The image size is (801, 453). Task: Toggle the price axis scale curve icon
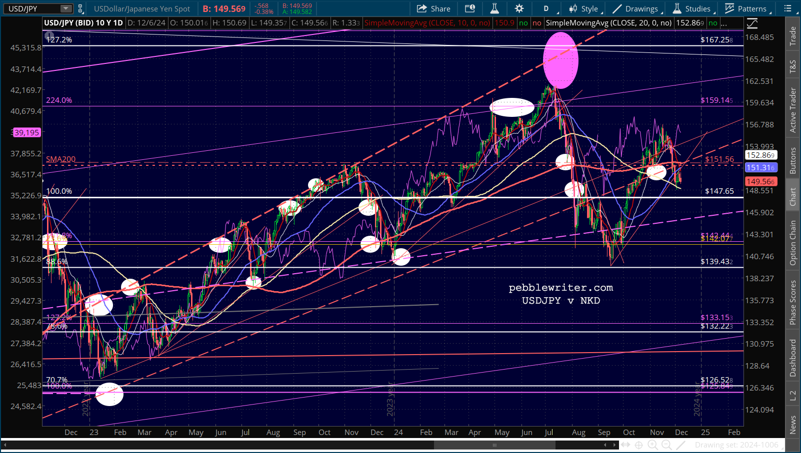click(752, 23)
